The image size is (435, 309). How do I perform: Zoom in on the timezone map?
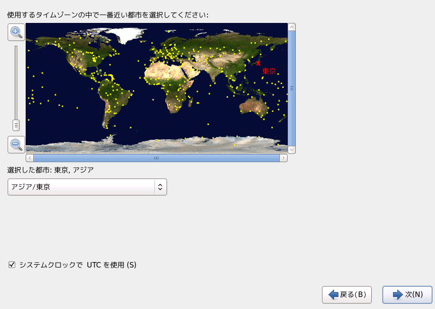coord(16,32)
